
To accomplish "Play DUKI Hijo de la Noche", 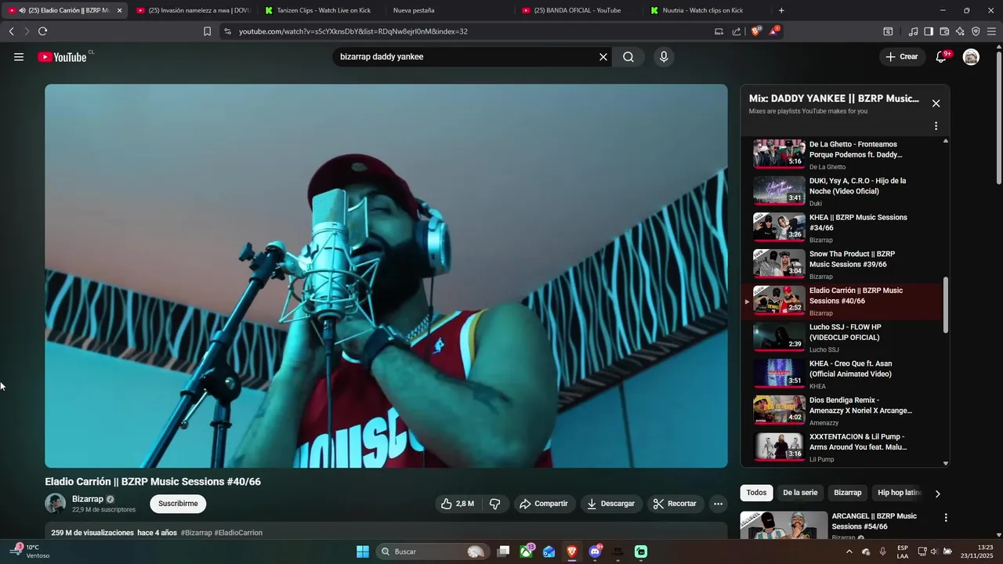I will pos(842,191).
